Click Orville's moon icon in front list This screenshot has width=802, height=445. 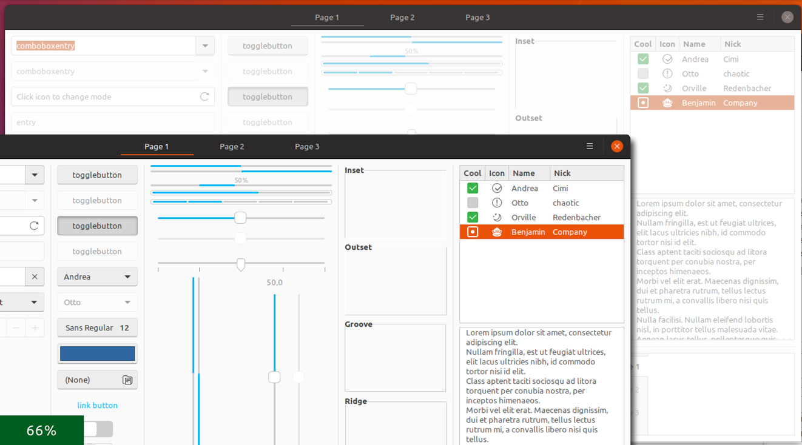497,217
